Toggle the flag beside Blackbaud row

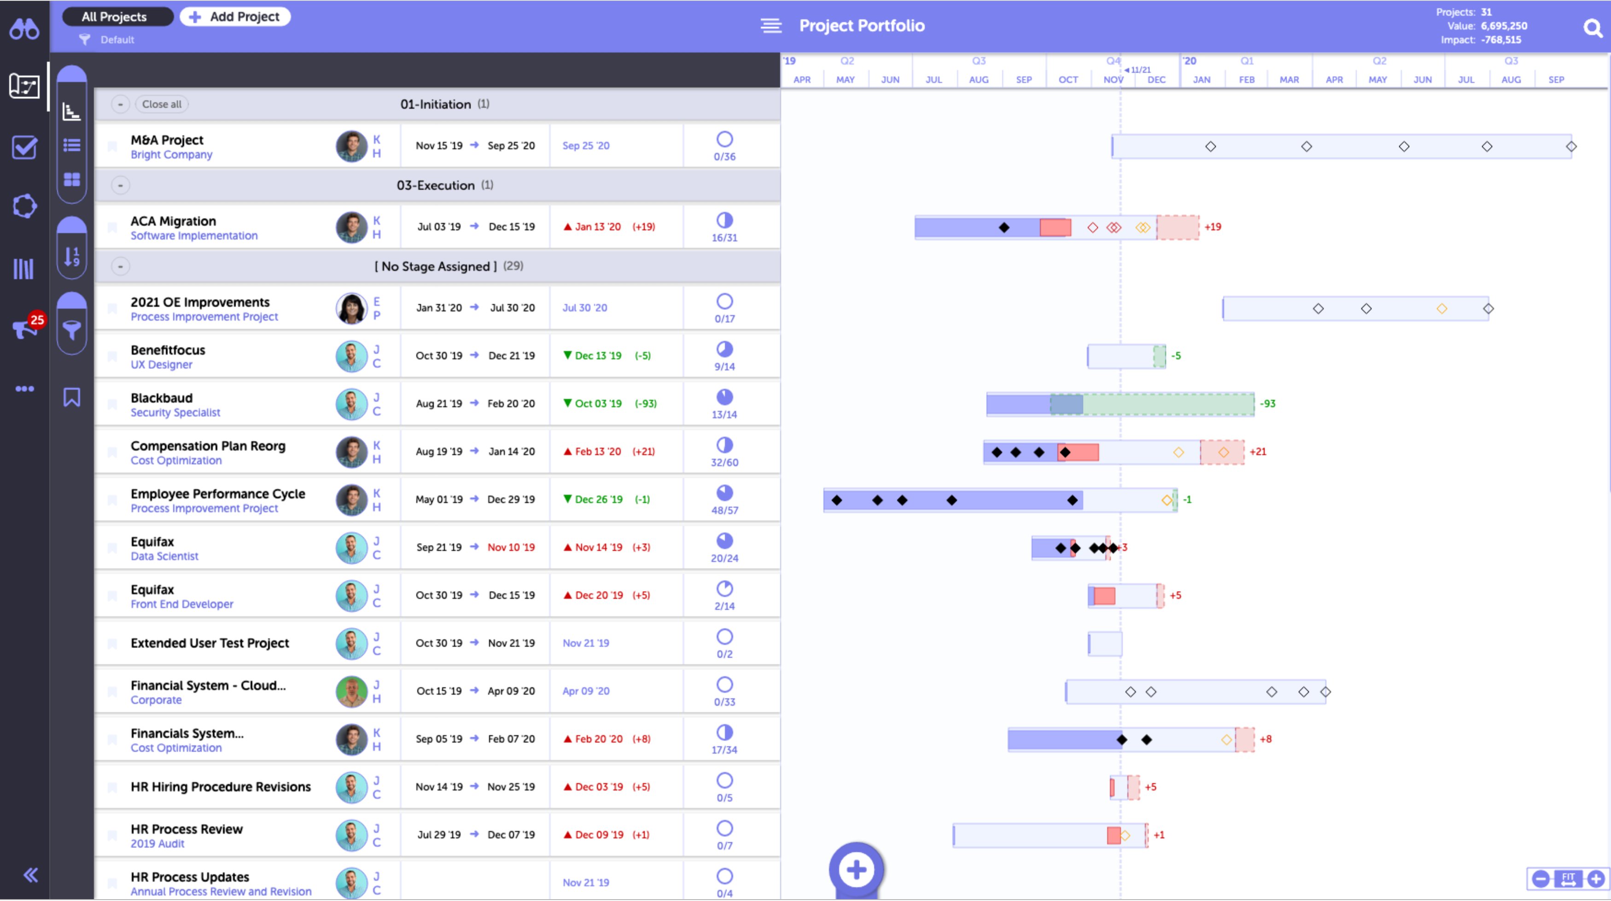click(x=112, y=405)
